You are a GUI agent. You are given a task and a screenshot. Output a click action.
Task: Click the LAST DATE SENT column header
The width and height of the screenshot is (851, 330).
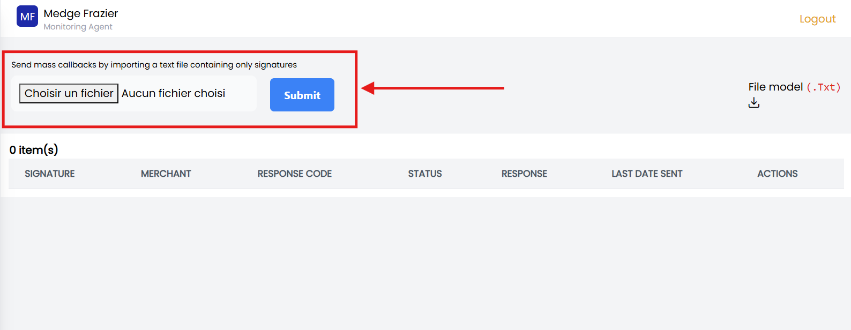(647, 174)
